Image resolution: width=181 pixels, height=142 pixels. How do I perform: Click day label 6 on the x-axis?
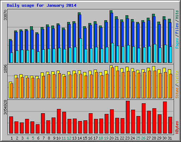point(38,138)
